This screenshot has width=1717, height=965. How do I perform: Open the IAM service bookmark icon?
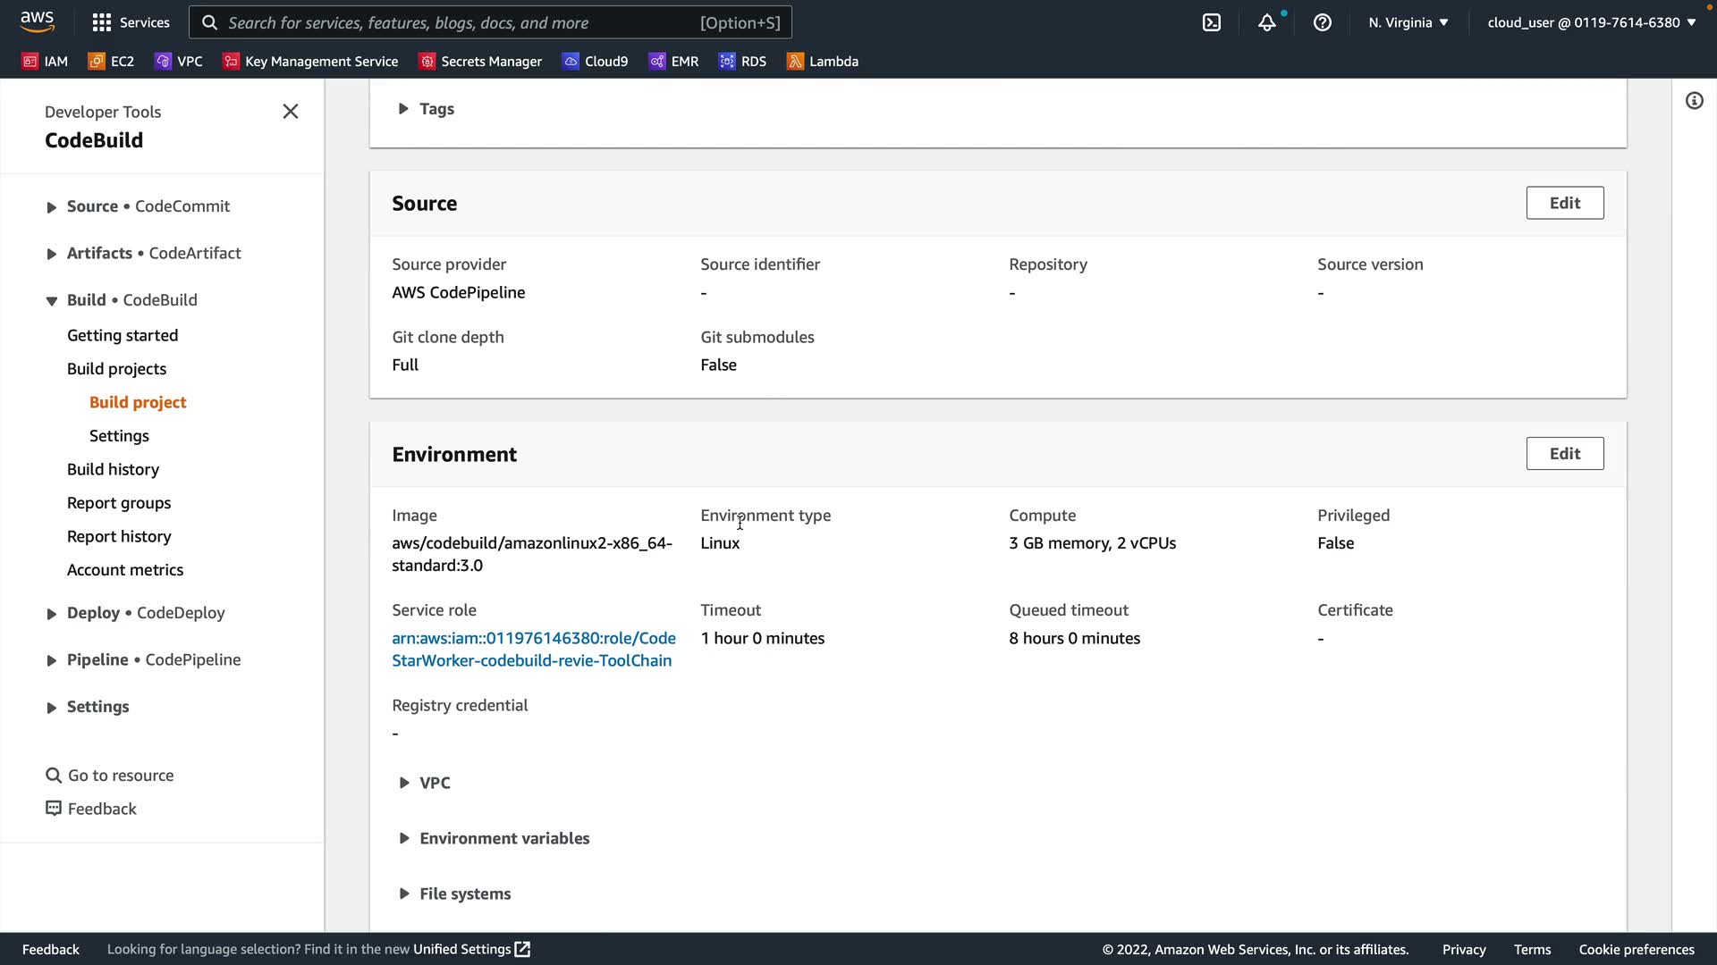pos(30,62)
